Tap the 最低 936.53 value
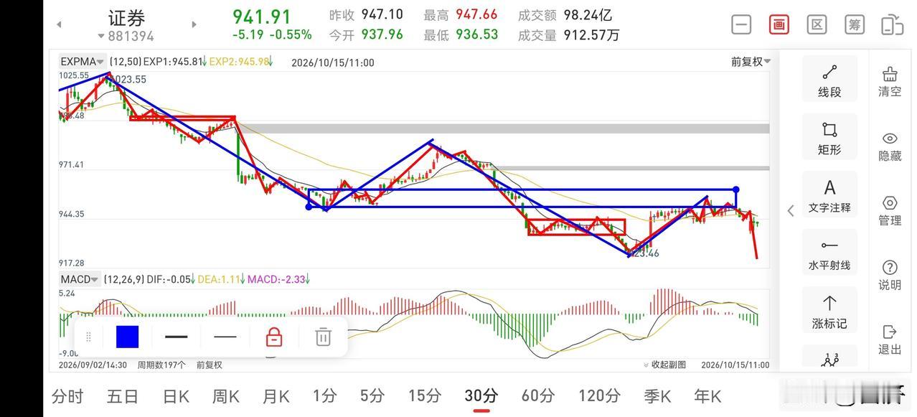 click(476, 34)
